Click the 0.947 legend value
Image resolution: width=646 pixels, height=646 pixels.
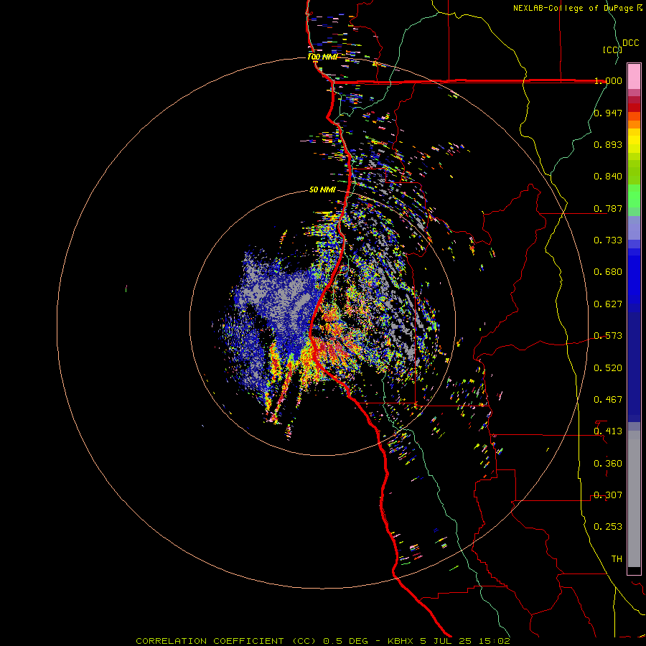608,113
